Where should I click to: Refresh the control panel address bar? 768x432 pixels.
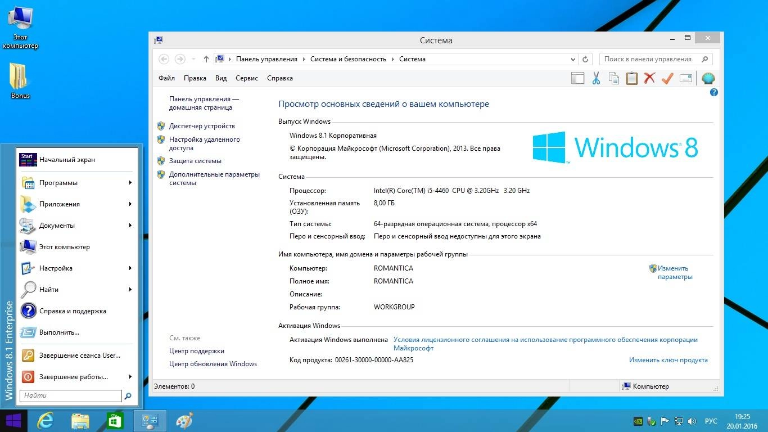coord(585,59)
